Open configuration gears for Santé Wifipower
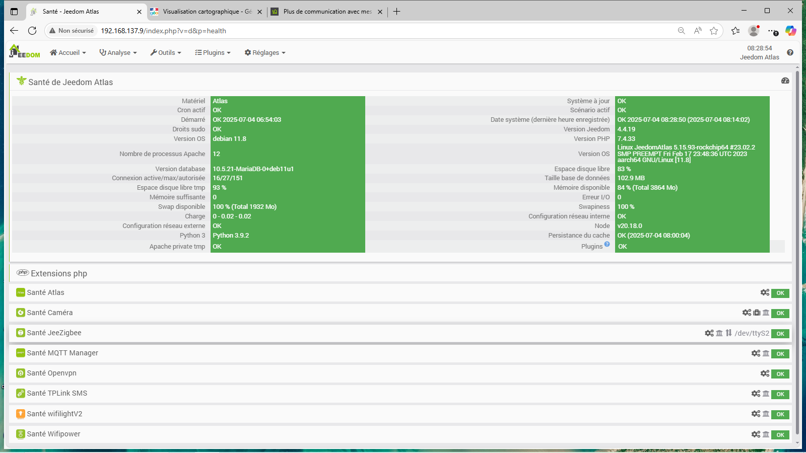The image size is (806, 453). click(x=756, y=434)
